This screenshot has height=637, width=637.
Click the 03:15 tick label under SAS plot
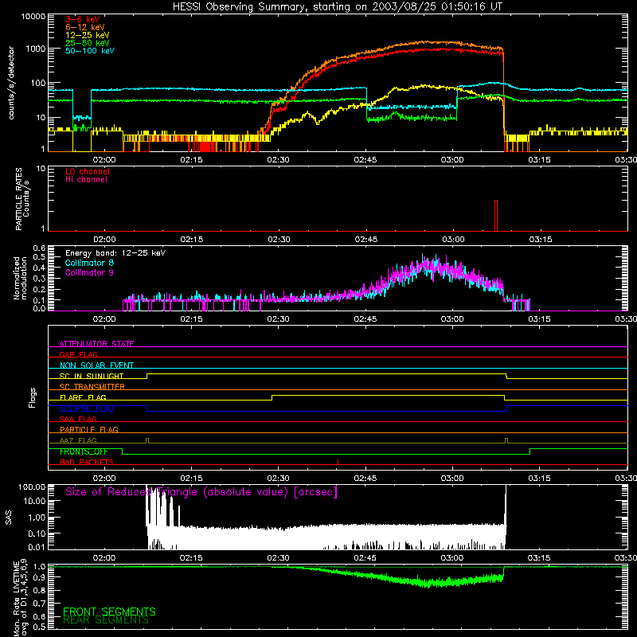pyautogui.click(x=539, y=558)
